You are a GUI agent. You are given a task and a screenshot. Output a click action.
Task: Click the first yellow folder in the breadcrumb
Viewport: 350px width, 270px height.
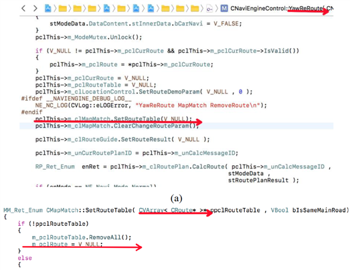coord(62,9)
